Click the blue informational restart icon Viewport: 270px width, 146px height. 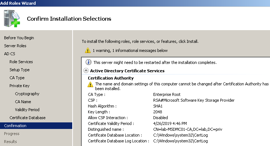[x=88, y=62]
